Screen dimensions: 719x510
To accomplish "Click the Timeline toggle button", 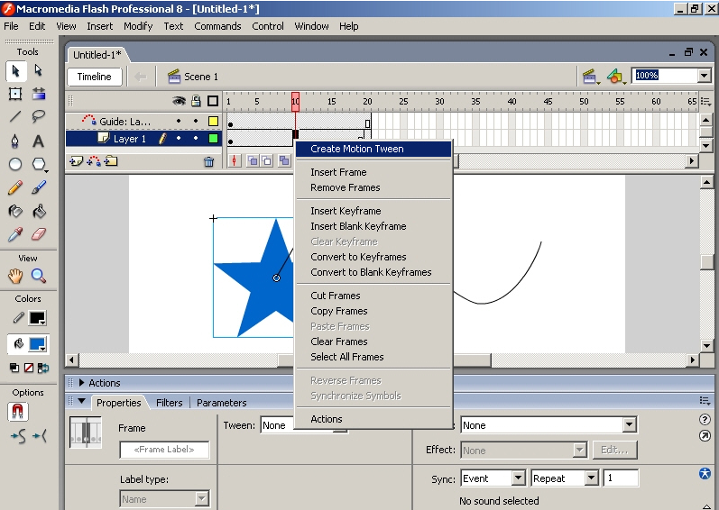I will (x=95, y=77).
